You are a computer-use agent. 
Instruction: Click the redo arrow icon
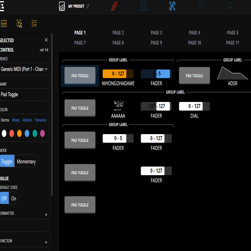(x=229, y=6)
